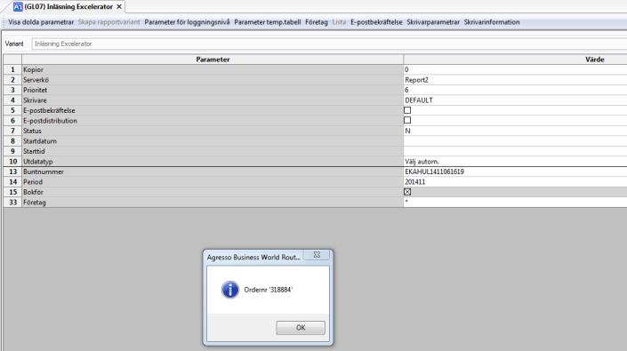Select the Utdatatyp value 'Välj autom.'

point(516,162)
